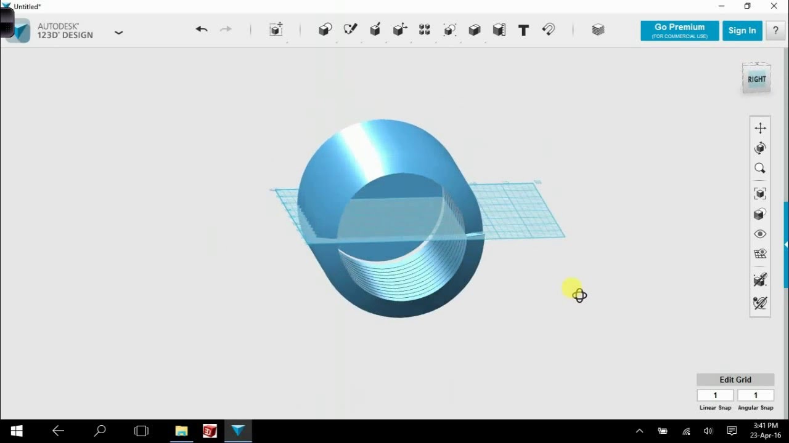Image resolution: width=789 pixels, height=443 pixels.
Task: Select the Text tool
Action: [523, 30]
